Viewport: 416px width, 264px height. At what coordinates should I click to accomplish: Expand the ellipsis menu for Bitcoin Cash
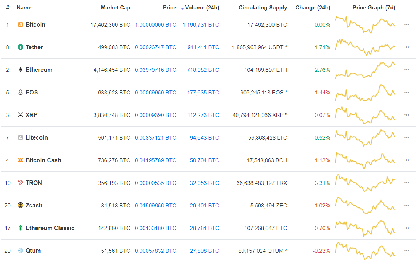coord(406,160)
